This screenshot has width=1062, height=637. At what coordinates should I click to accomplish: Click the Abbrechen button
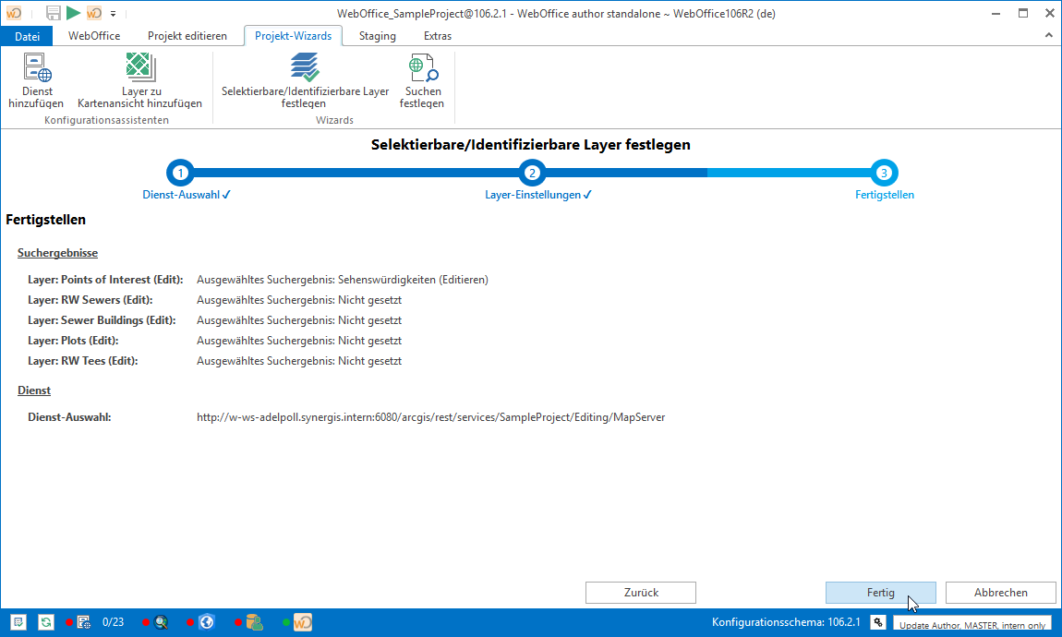(x=1000, y=593)
